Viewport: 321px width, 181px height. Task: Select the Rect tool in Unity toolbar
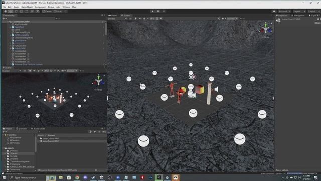tap(27, 11)
